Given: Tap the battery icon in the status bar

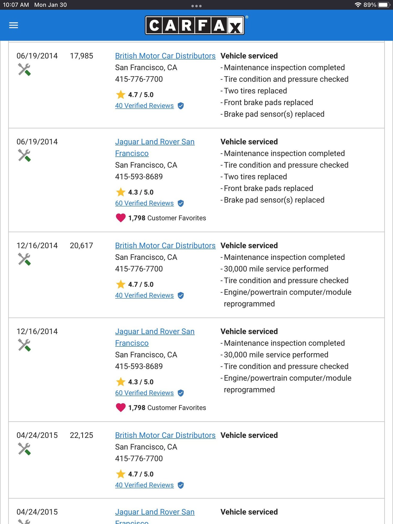Looking at the screenshot, I should [384, 5].
